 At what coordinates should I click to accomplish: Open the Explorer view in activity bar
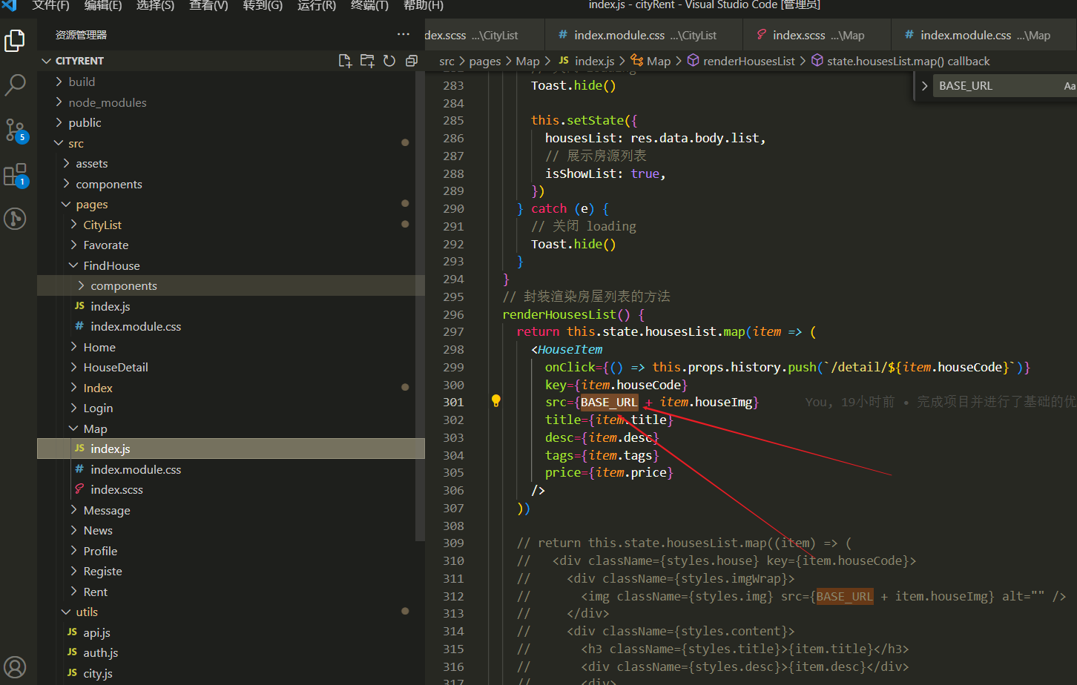coord(15,40)
